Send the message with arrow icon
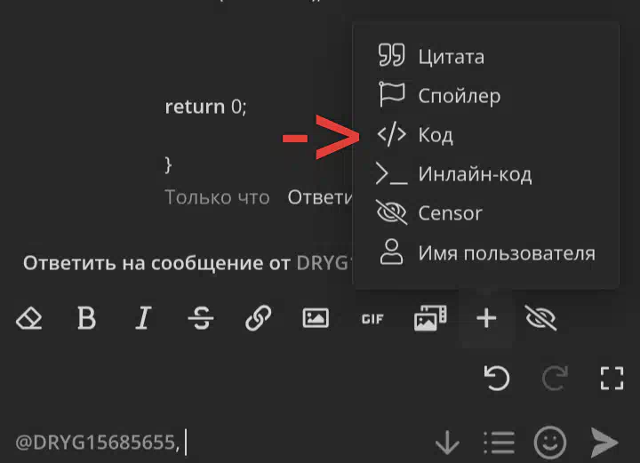The image size is (640, 463). point(604,443)
